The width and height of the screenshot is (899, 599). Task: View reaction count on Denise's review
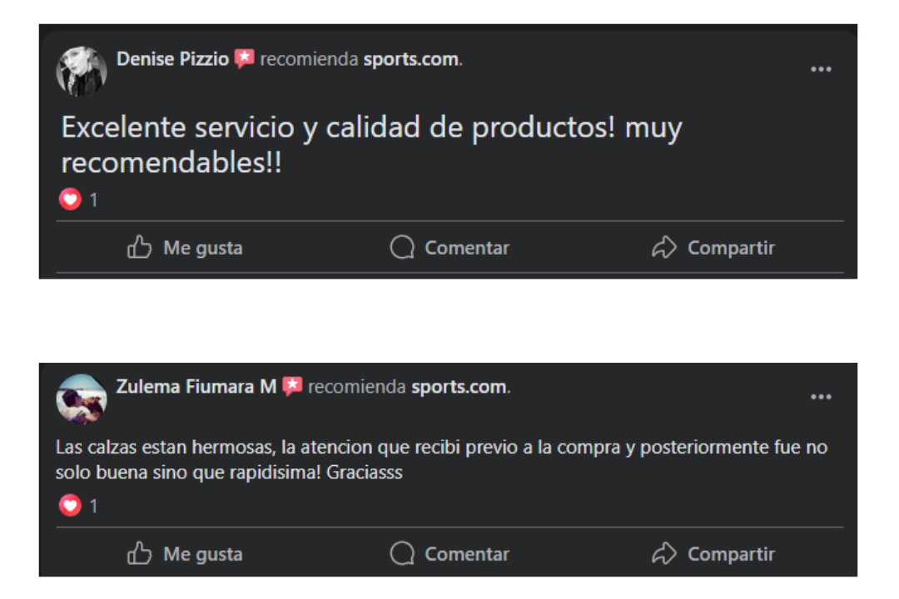(93, 200)
